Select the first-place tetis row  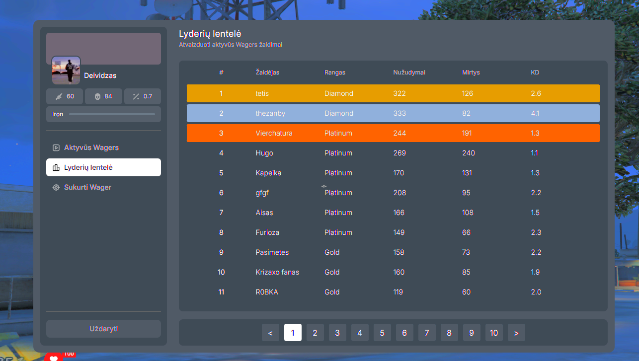coord(393,93)
